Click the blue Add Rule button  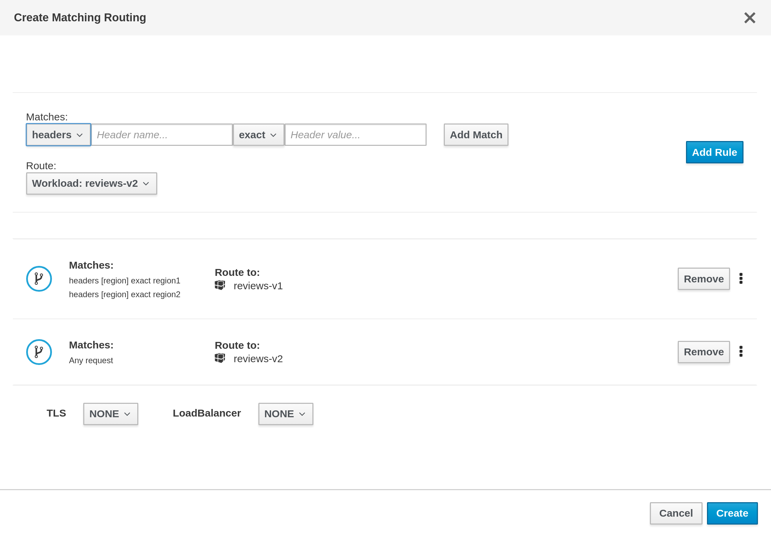click(x=714, y=152)
